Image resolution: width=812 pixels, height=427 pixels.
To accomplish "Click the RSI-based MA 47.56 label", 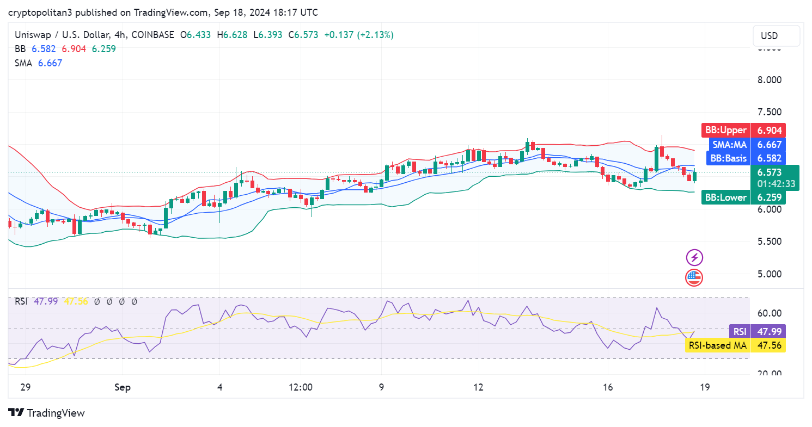I will point(735,345).
